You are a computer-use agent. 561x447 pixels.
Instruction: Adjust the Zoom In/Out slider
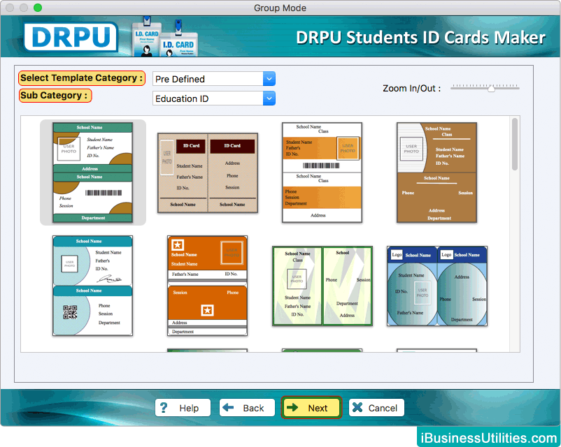491,88
